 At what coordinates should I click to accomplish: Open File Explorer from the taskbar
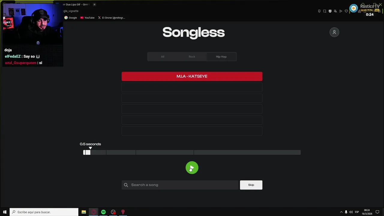tap(84, 212)
